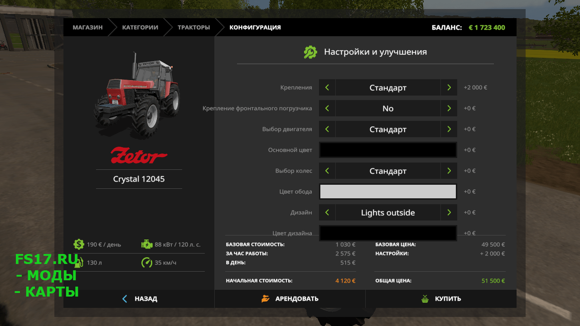Viewport: 580px width, 326px height.
Task: Choose next engine in Выбор двигателя
Action: [449, 129]
